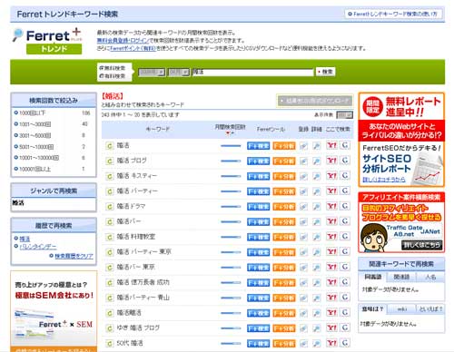This screenshot has height=352, width=454.
Task: Click green C icon beside 婚活 料理教室
Action: 109,237
